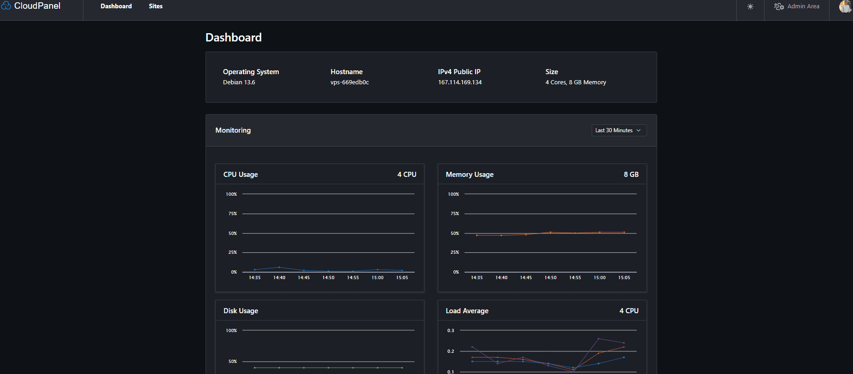Click the Size label

[552, 72]
